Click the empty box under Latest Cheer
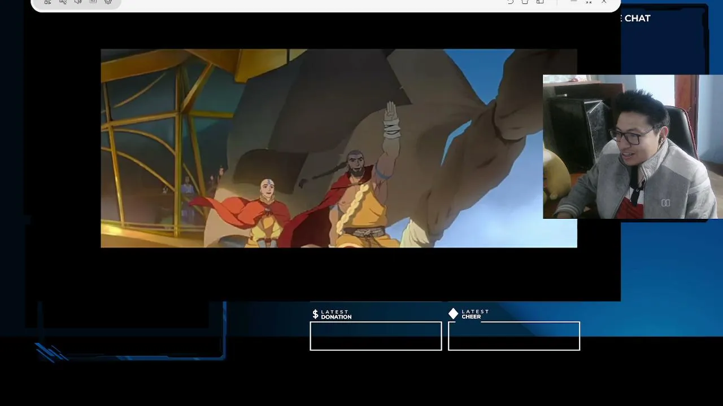This screenshot has width=723, height=406. 514,336
